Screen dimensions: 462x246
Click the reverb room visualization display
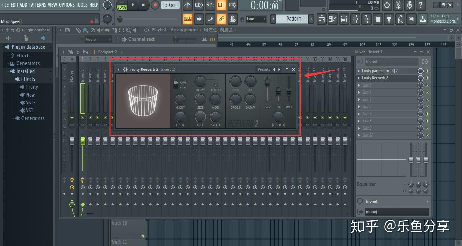pyautogui.click(x=143, y=101)
